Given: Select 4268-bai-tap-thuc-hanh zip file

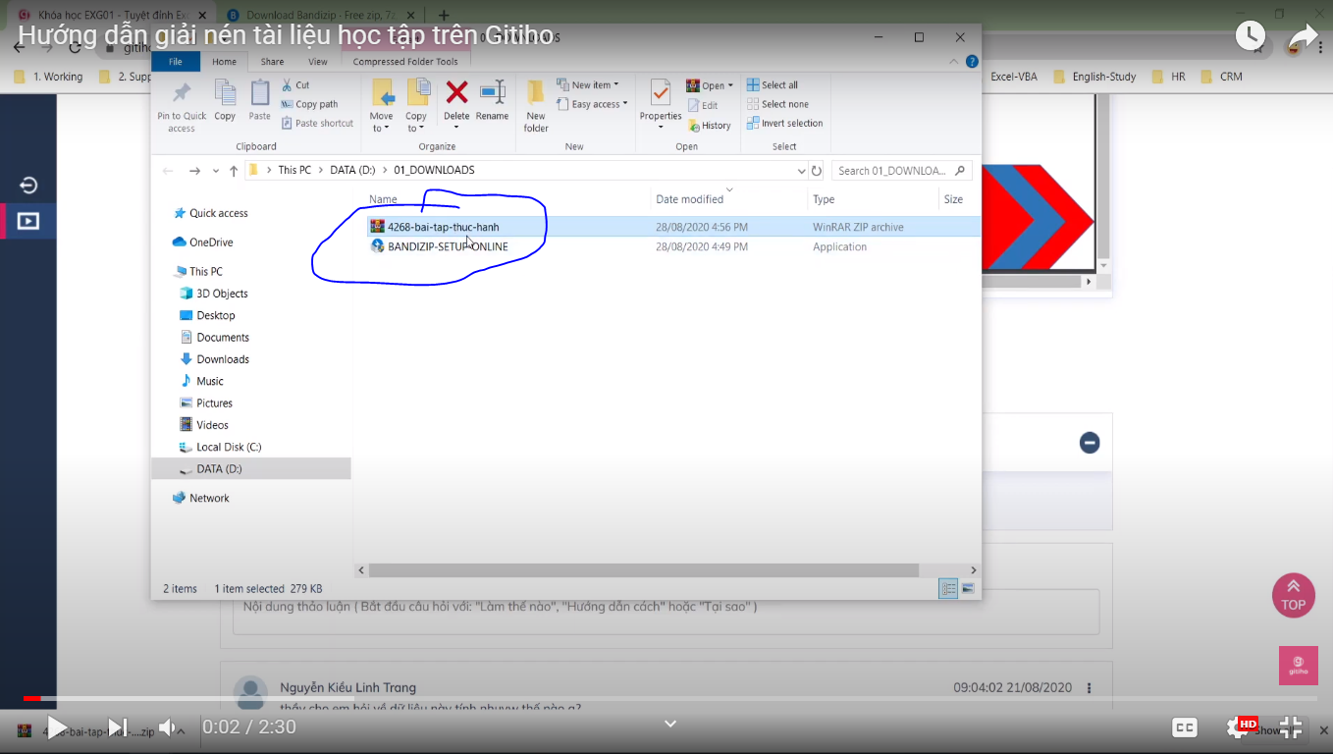Looking at the screenshot, I should coord(443,227).
